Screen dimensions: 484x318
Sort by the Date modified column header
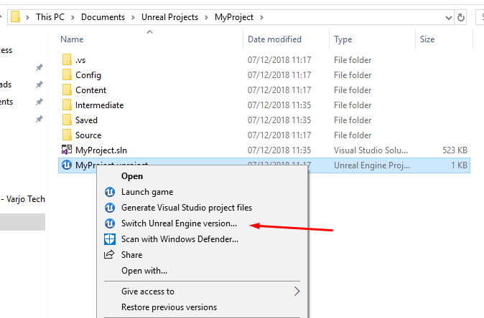pos(274,39)
